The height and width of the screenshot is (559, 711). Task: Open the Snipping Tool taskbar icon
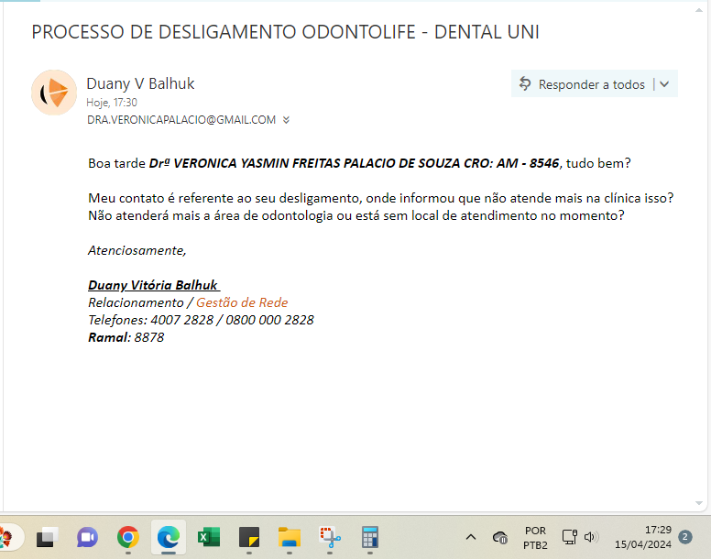point(330,538)
